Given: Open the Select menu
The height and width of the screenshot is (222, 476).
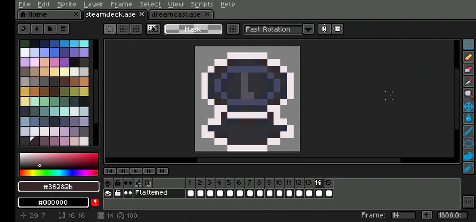Looking at the screenshot, I should click(x=150, y=4).
